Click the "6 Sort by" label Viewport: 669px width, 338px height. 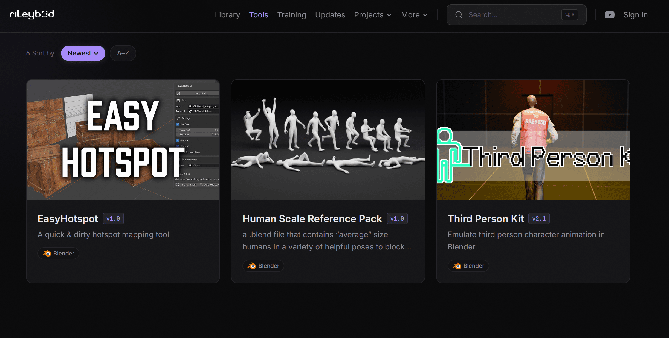point(40,53)
